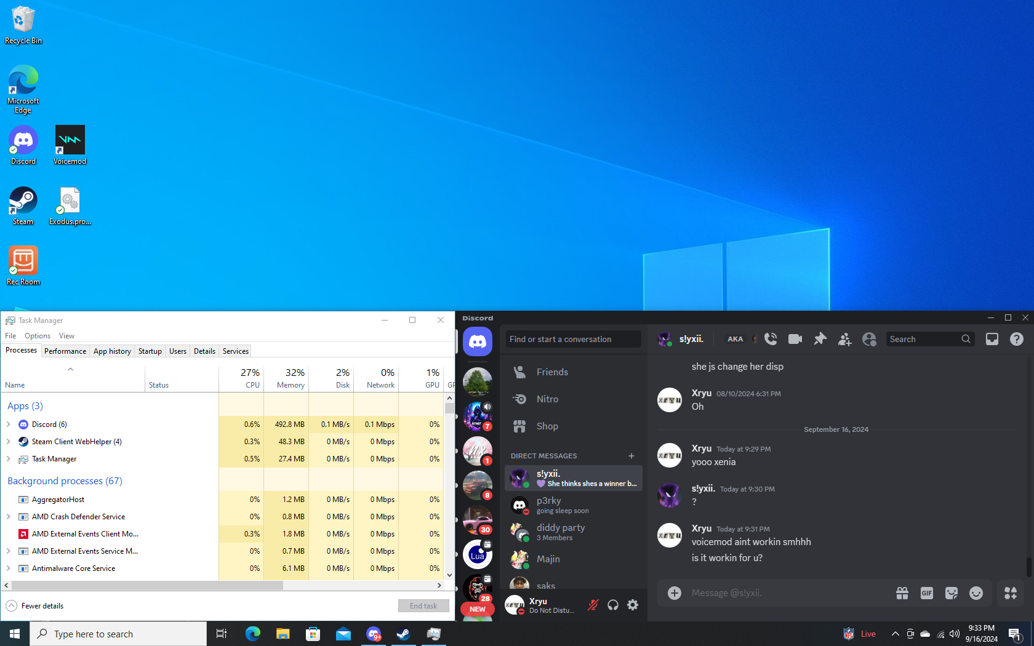Expand AMD Crash Defender Service row
Screen dimensions: 1034x646
(x=9, y=517)
